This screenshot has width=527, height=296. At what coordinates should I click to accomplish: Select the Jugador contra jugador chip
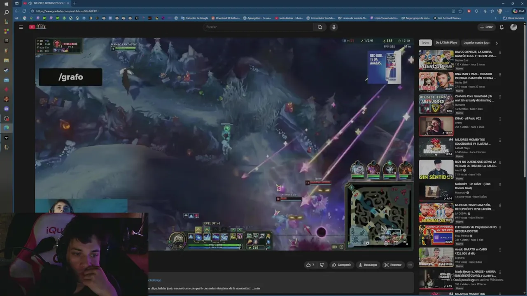tap(476, 43)
